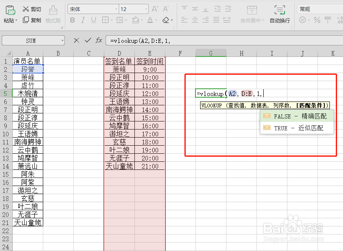Select the column D header
Screen dimensions: 343x251
point(119,53)
